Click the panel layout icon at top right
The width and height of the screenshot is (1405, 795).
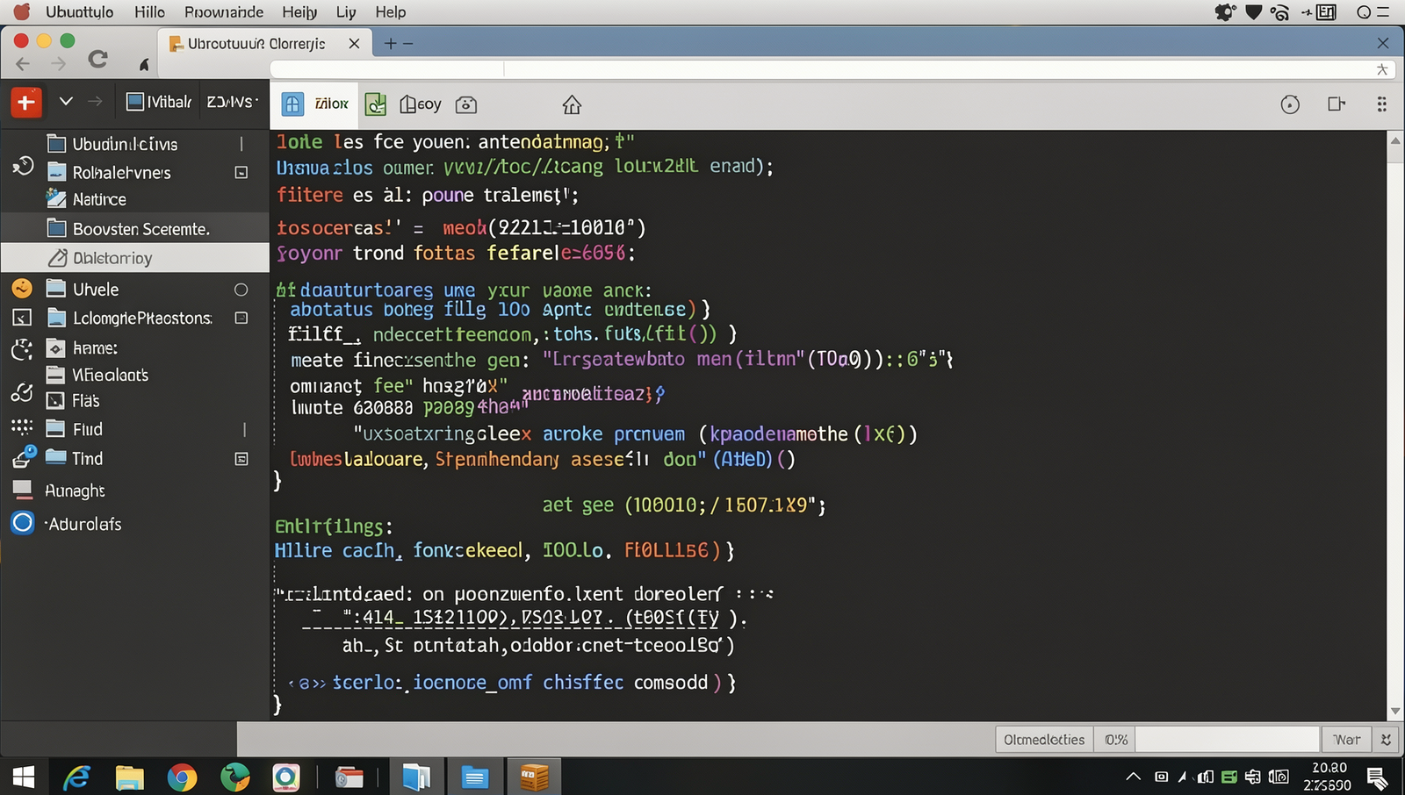tap(1337, 104)
